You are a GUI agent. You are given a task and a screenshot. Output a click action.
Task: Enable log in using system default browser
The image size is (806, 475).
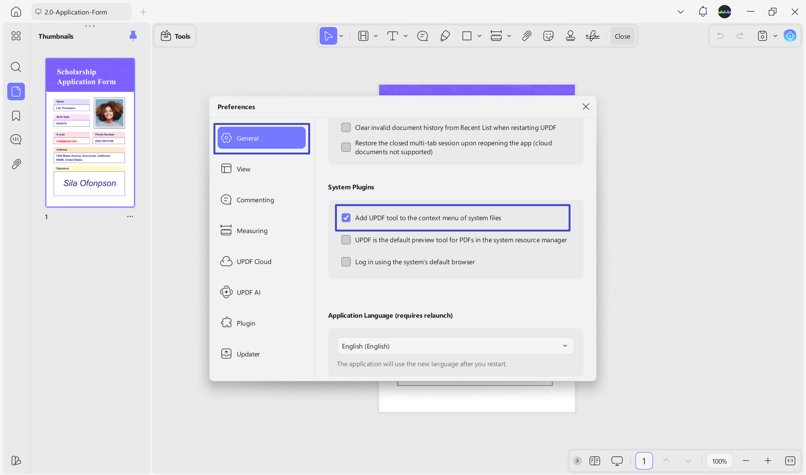pos(346,262)
